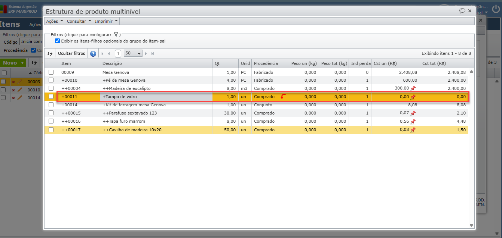Go to first page pagination icon

(102, 54)
